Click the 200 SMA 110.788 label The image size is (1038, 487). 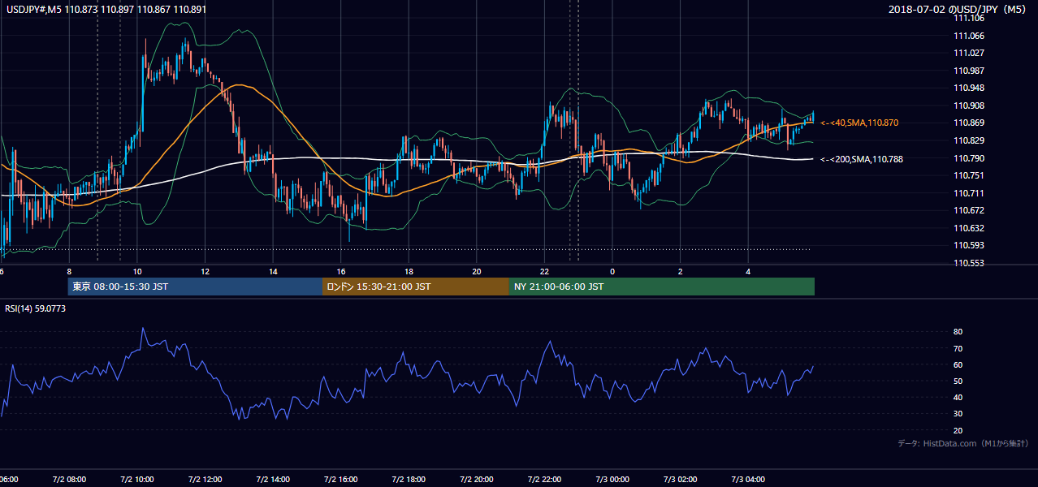pos(862,159)
